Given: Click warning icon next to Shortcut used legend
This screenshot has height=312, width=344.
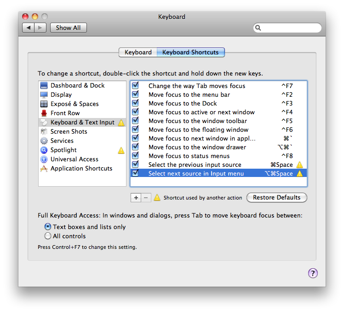Looking at the screenshot, I should 157,197.
